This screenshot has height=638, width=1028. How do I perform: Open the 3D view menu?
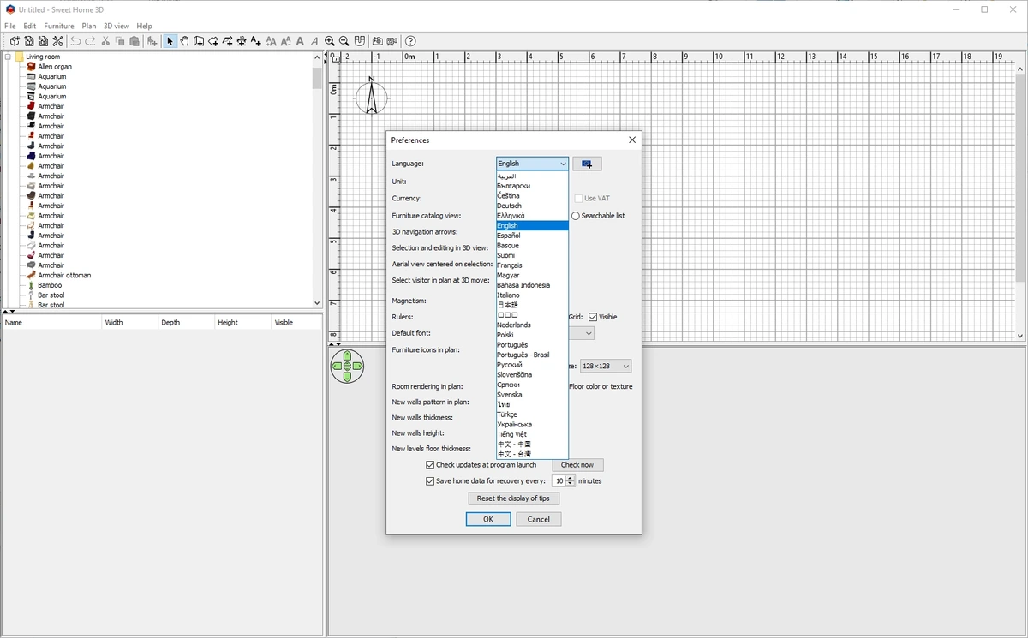coord(117,27)
